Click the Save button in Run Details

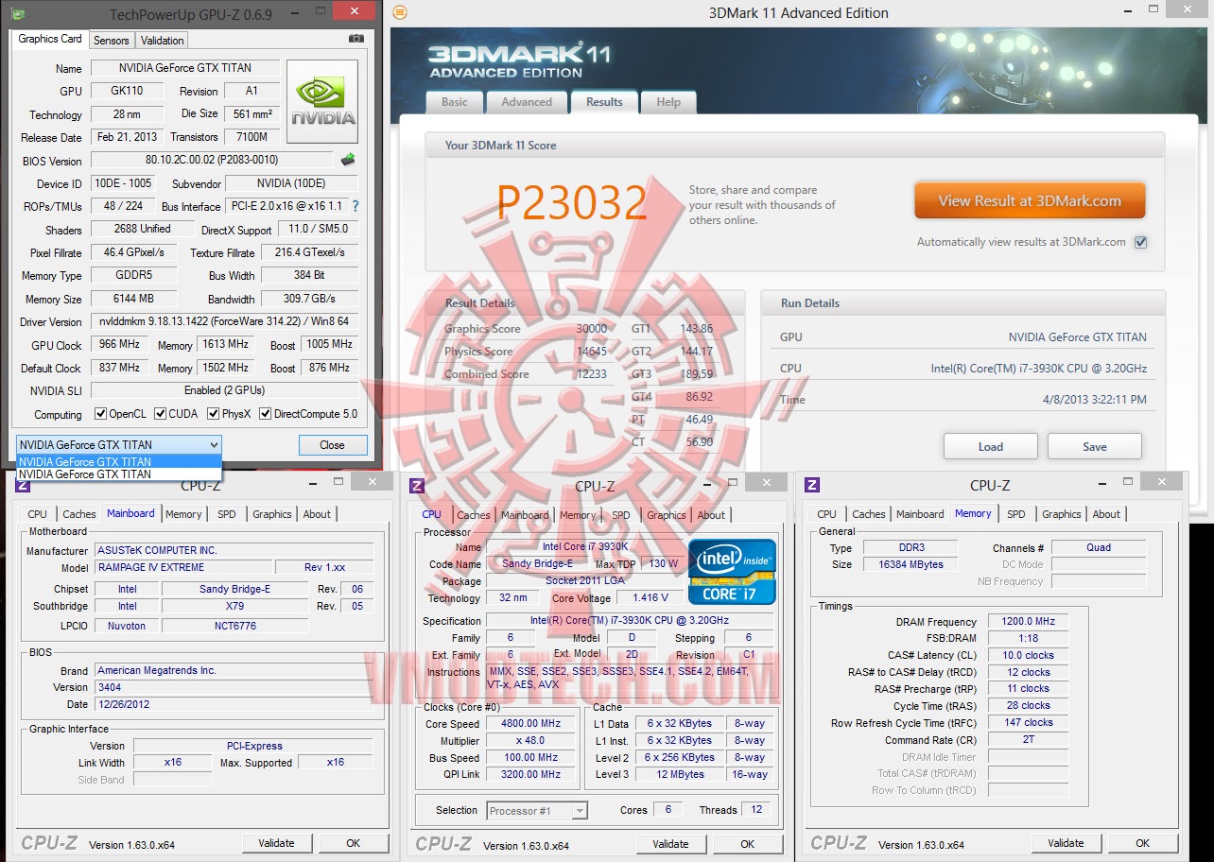click(1095, 447)
